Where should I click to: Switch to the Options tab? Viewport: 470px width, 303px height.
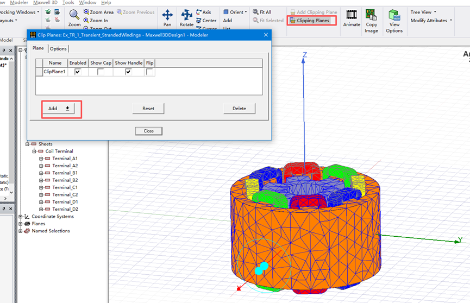tap(58, 48)
